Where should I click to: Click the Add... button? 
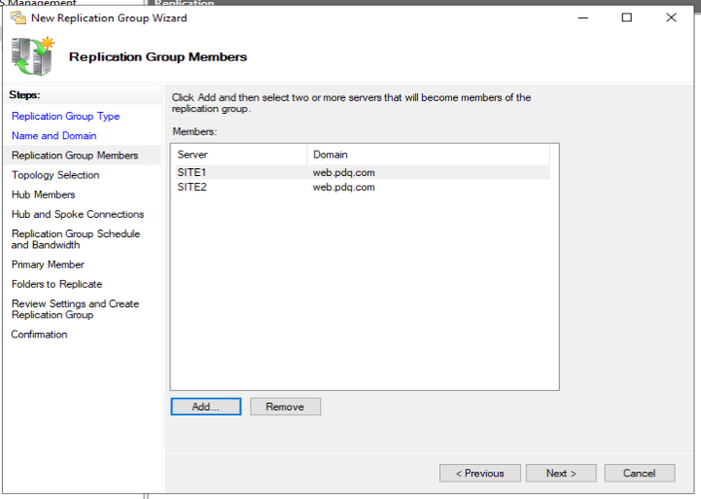point(206,407)
